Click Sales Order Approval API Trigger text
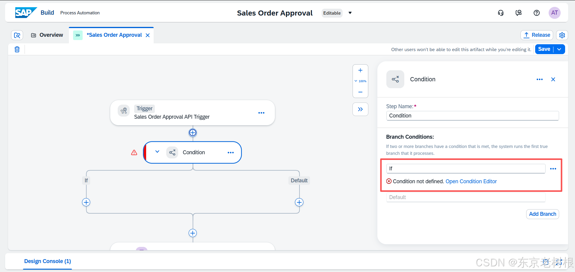 (172, 117)
